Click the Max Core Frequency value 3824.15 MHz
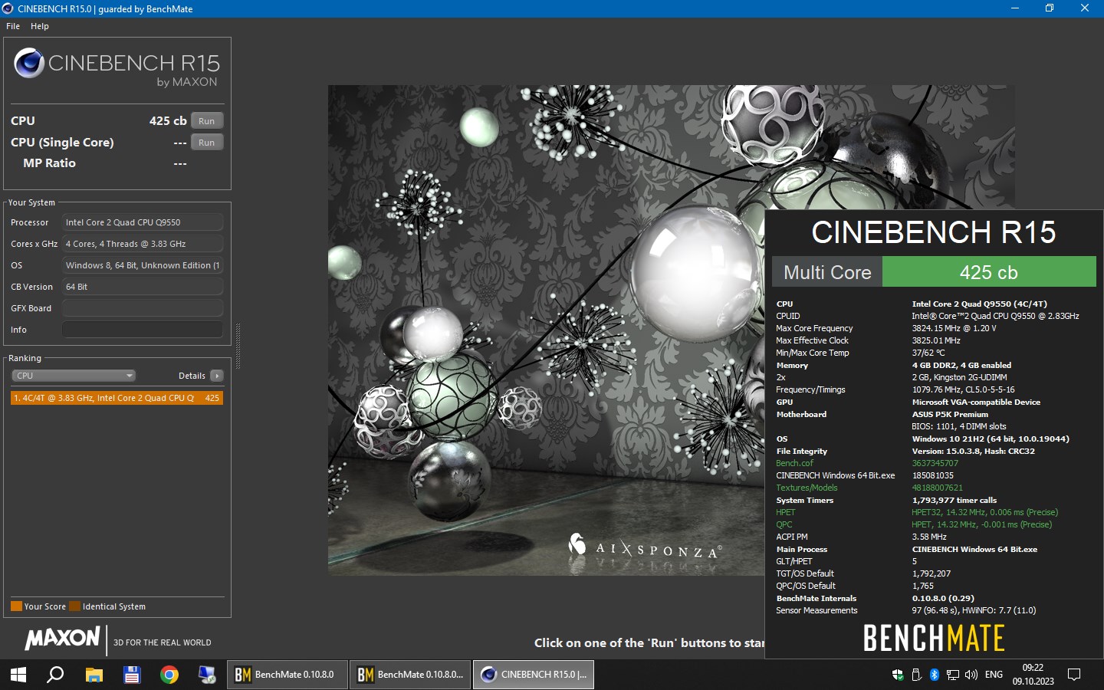The image size is (1104, 690). (x=955, y=328)
